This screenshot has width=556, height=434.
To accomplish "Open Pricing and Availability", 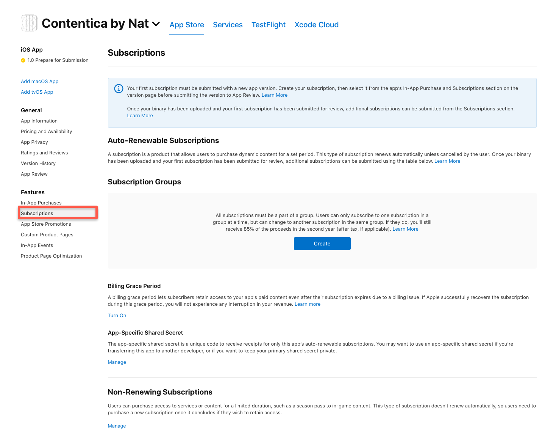I will pos(47,132).
